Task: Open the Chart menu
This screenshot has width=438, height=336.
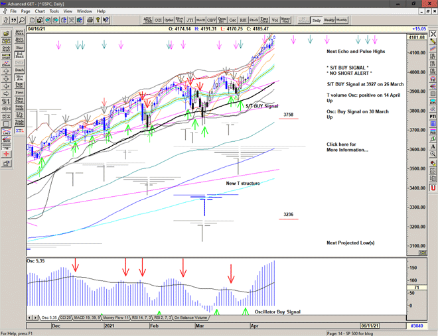Action: coord(40,11)
